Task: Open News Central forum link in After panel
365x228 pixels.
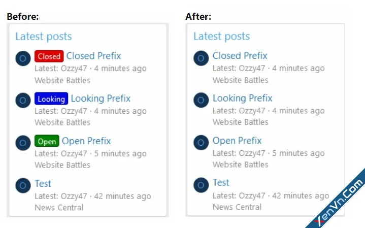Action: [237, 207]
